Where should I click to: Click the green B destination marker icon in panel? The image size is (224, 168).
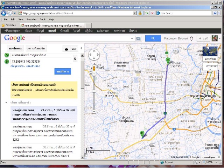point(7,62)
